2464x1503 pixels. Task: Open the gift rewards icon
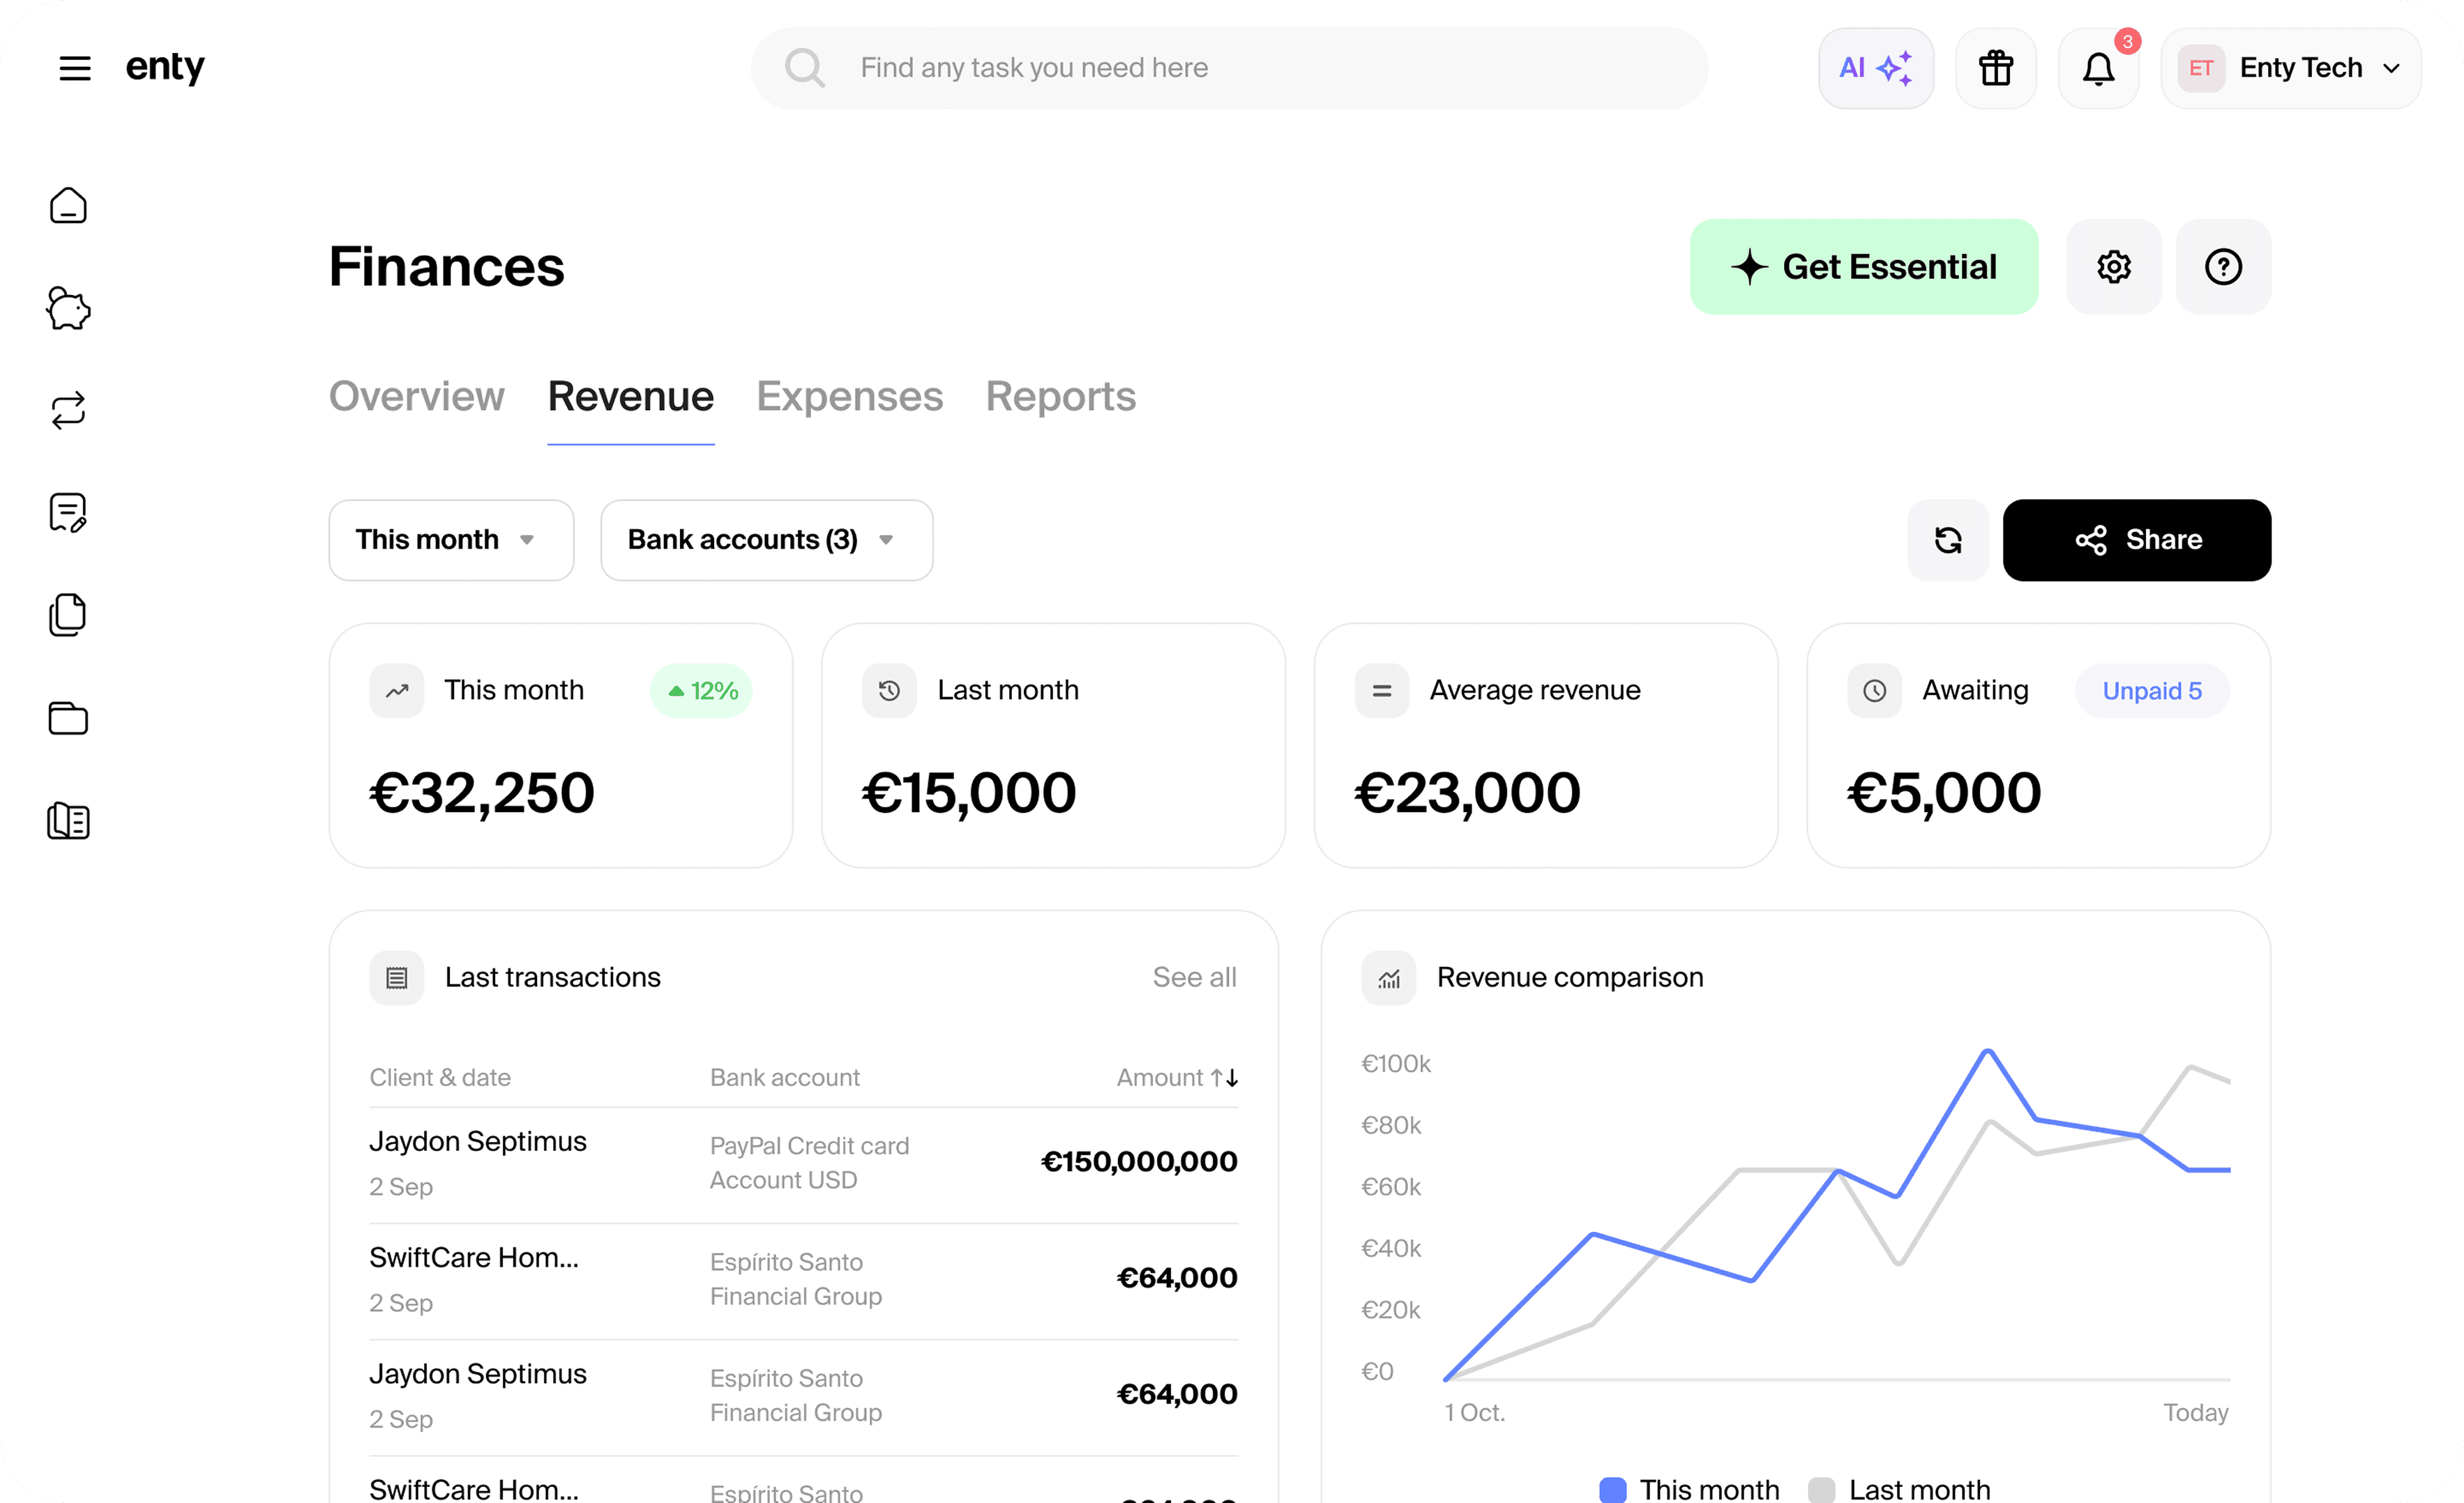tap(1995, 68)
